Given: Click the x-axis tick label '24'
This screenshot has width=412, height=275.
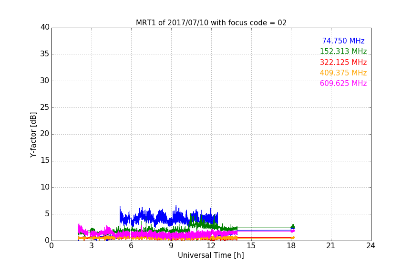Looking at the screenshot, I should 371,246.
